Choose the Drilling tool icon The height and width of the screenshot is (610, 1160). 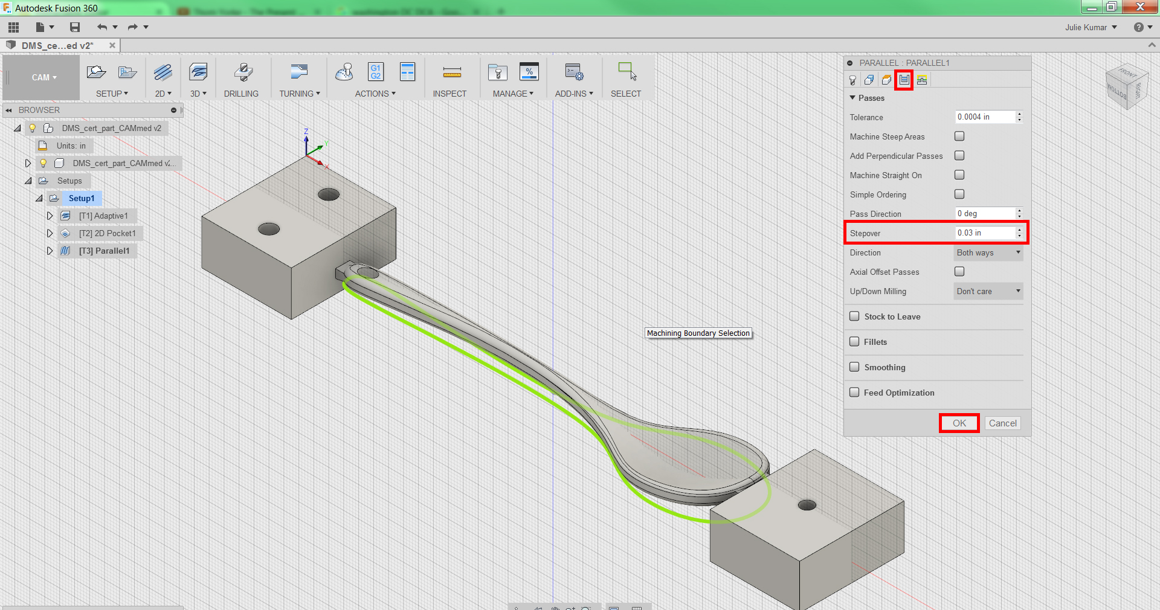click(243, 72)
